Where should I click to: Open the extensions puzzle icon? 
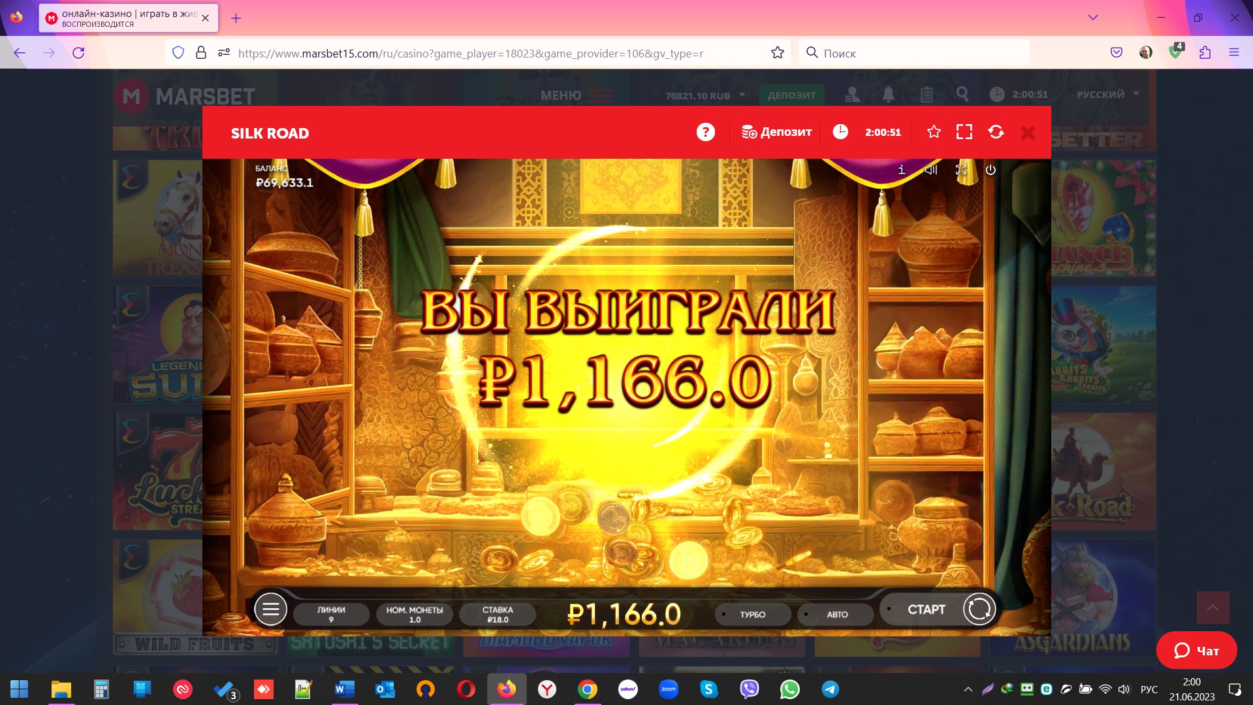pos(1205,53)
